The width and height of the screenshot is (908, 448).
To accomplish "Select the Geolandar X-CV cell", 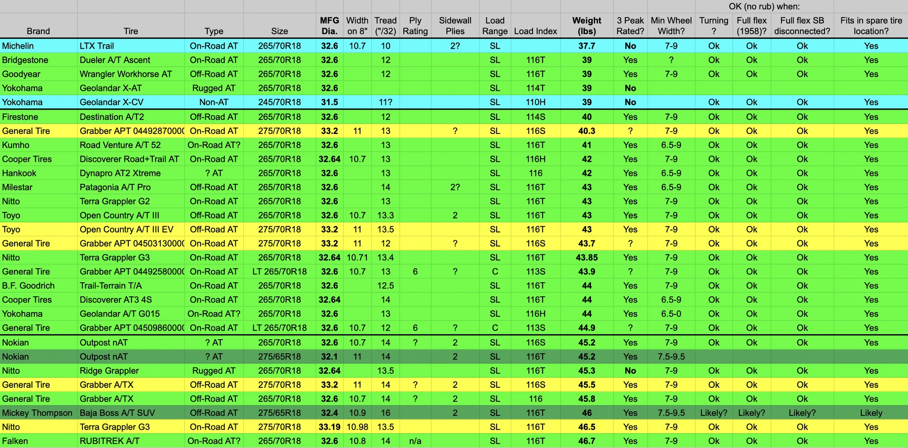I will [x=131, y=102].
